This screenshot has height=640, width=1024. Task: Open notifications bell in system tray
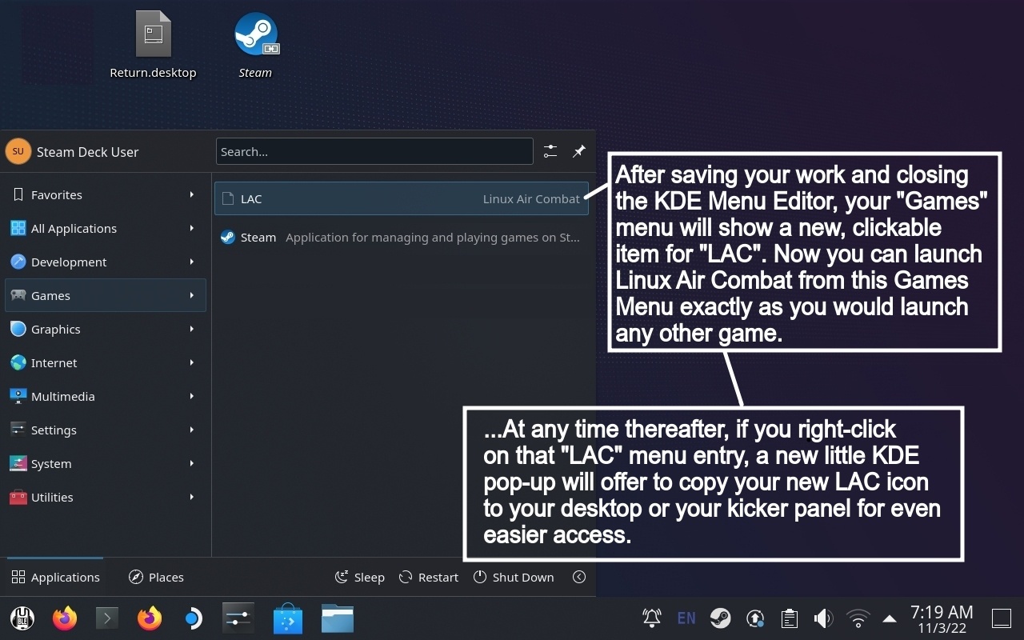tap(652, 618)
